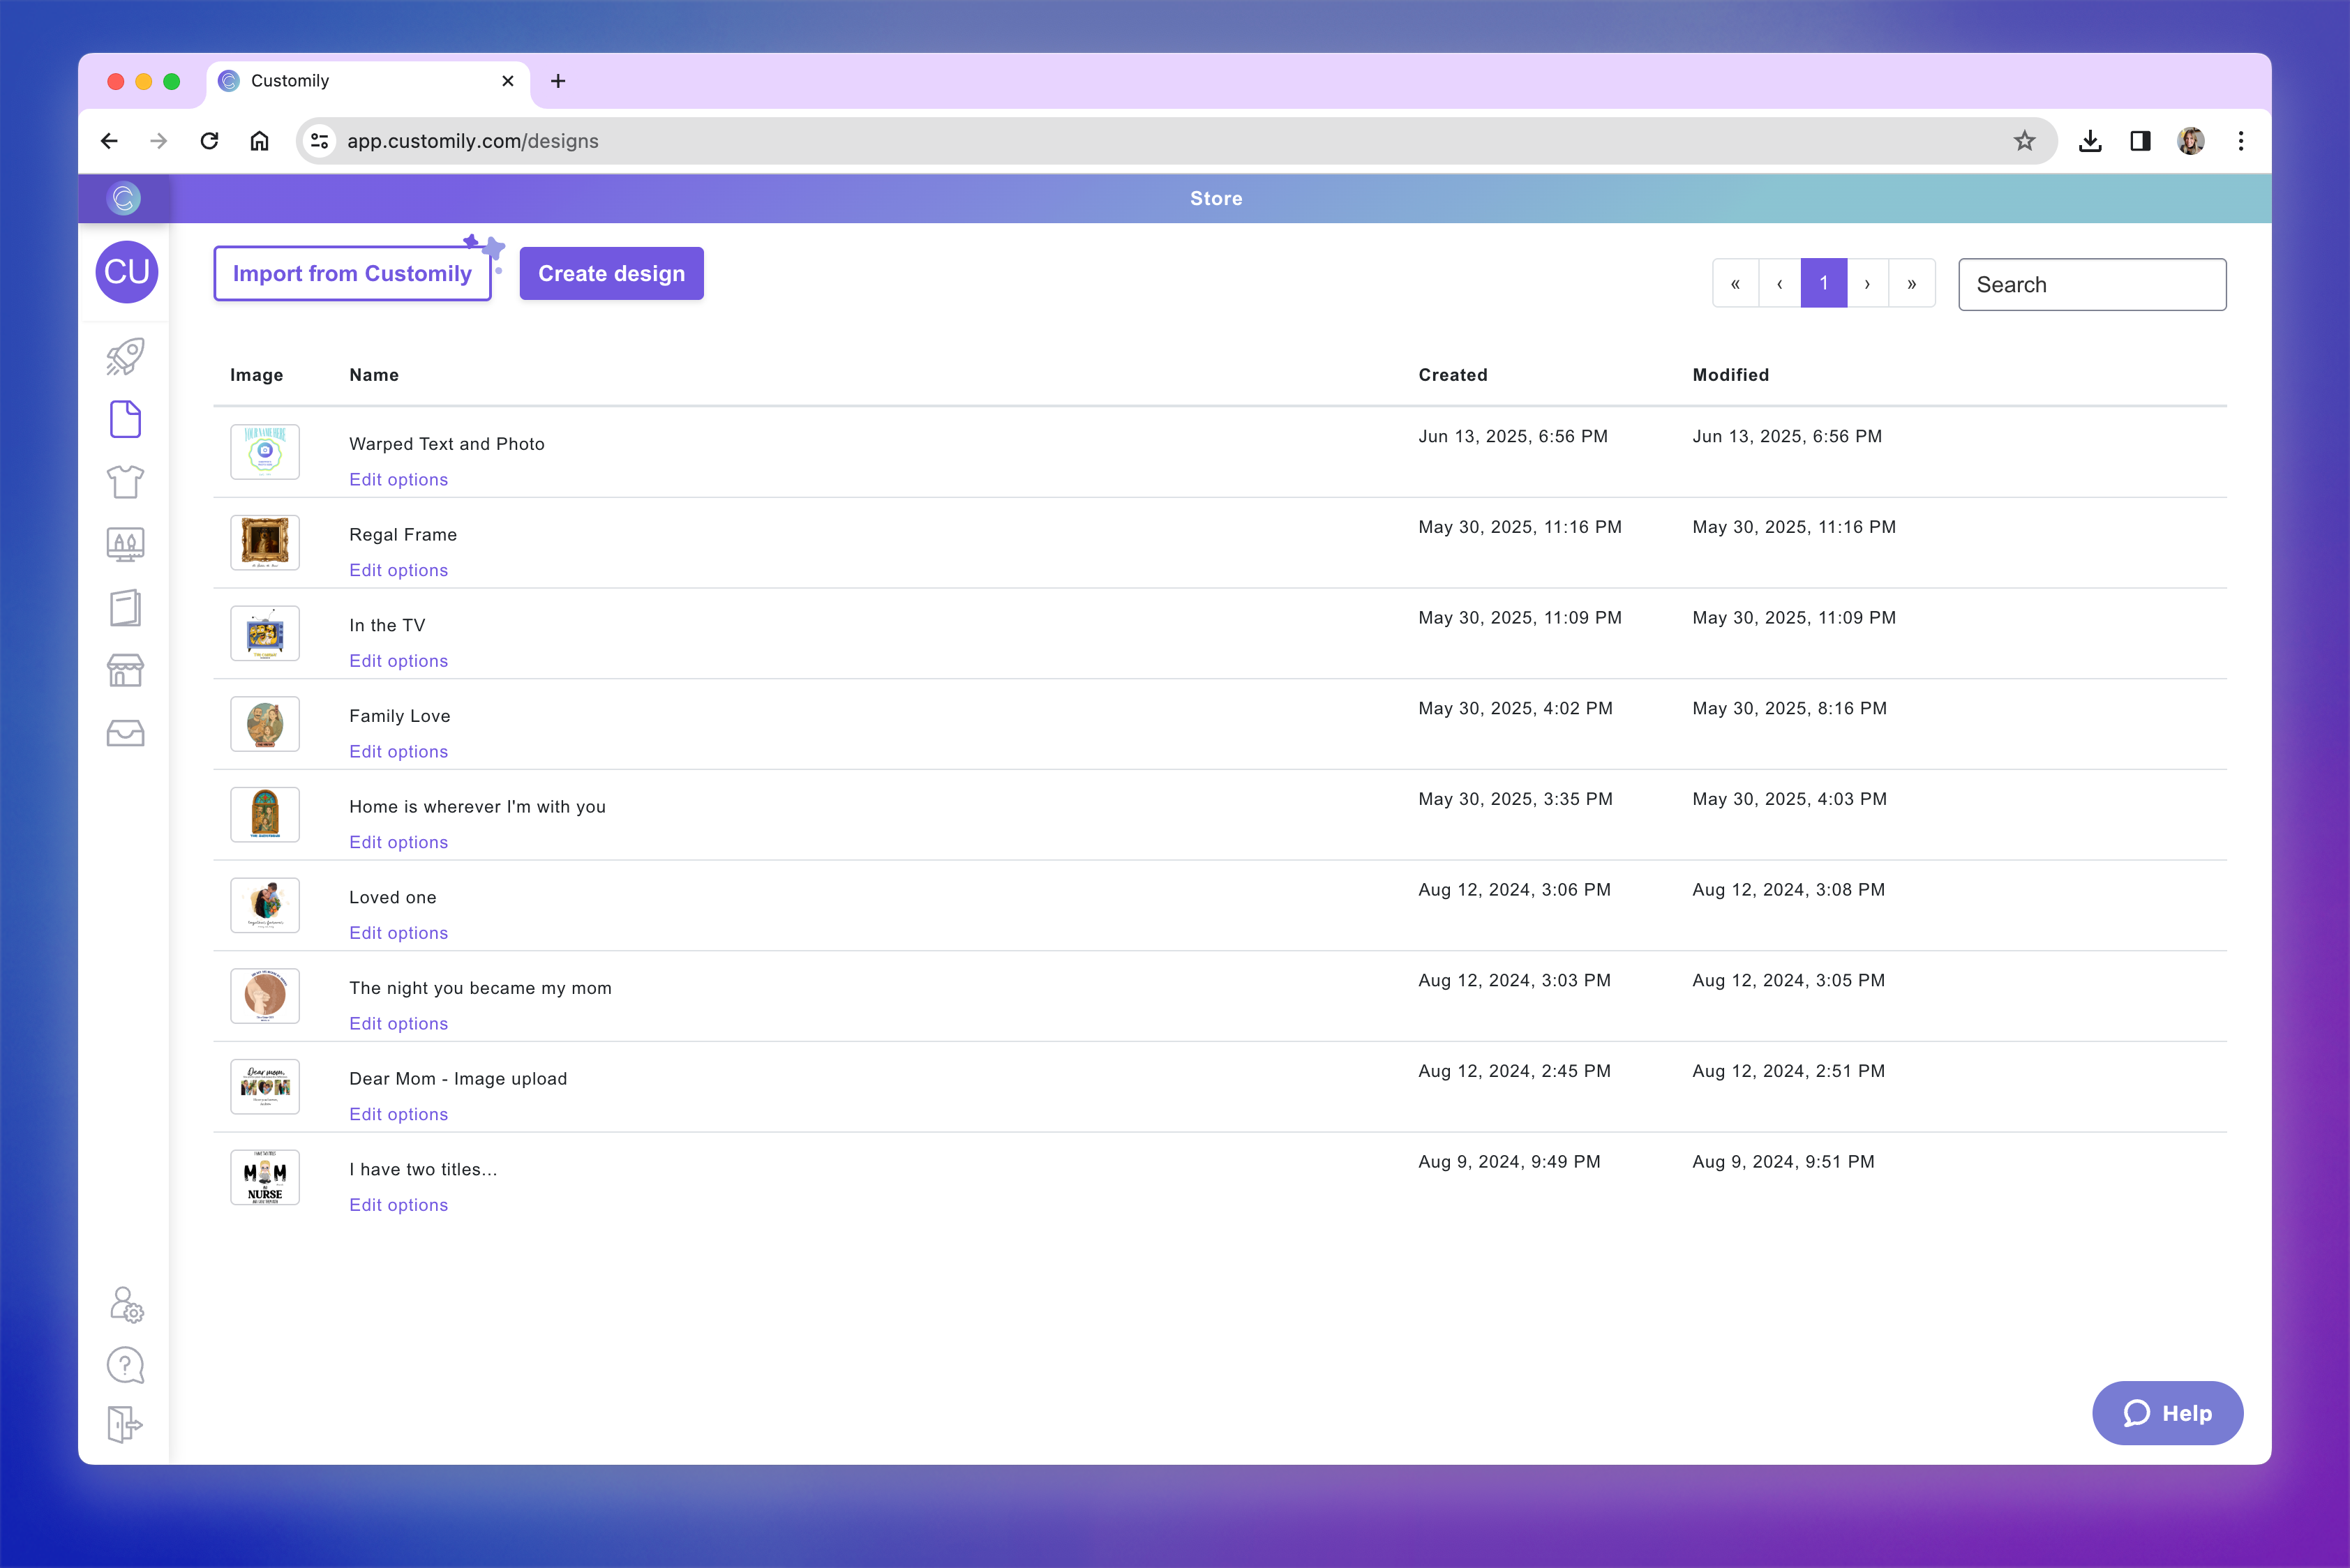Open the rocket launch sidebar icon
This screenshot has width=2350, height=1568.
point(125,356)
